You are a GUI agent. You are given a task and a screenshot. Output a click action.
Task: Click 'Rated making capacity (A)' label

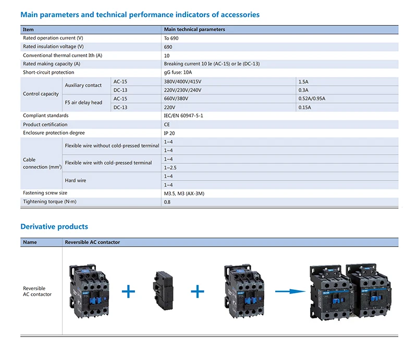pyautogui.click(x=52, y=63)
